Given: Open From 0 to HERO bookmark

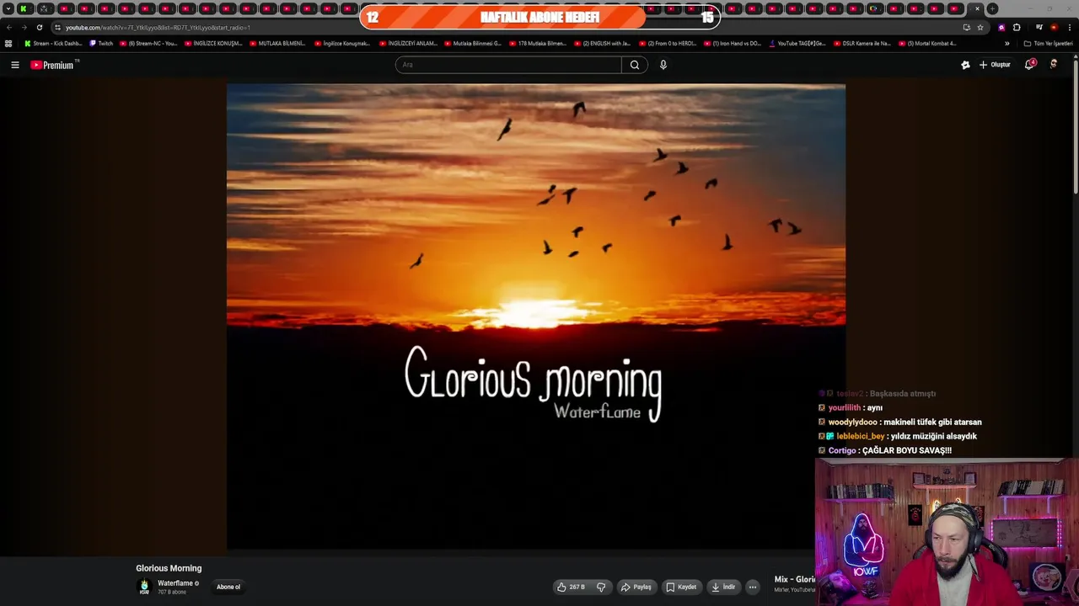Looking at the screenshot, I should pyautogui.click(x=668, y=43).
